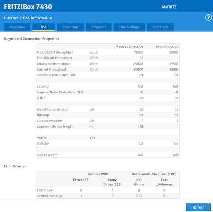
Task: Click the Line attenuation label
Action: click(49, 120)
